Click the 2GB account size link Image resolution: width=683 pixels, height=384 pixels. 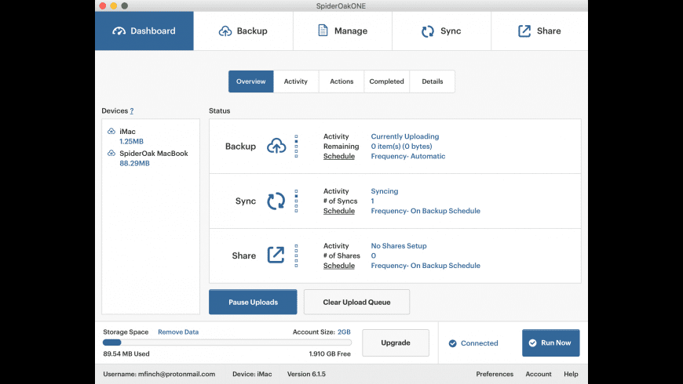click(344, 331)
